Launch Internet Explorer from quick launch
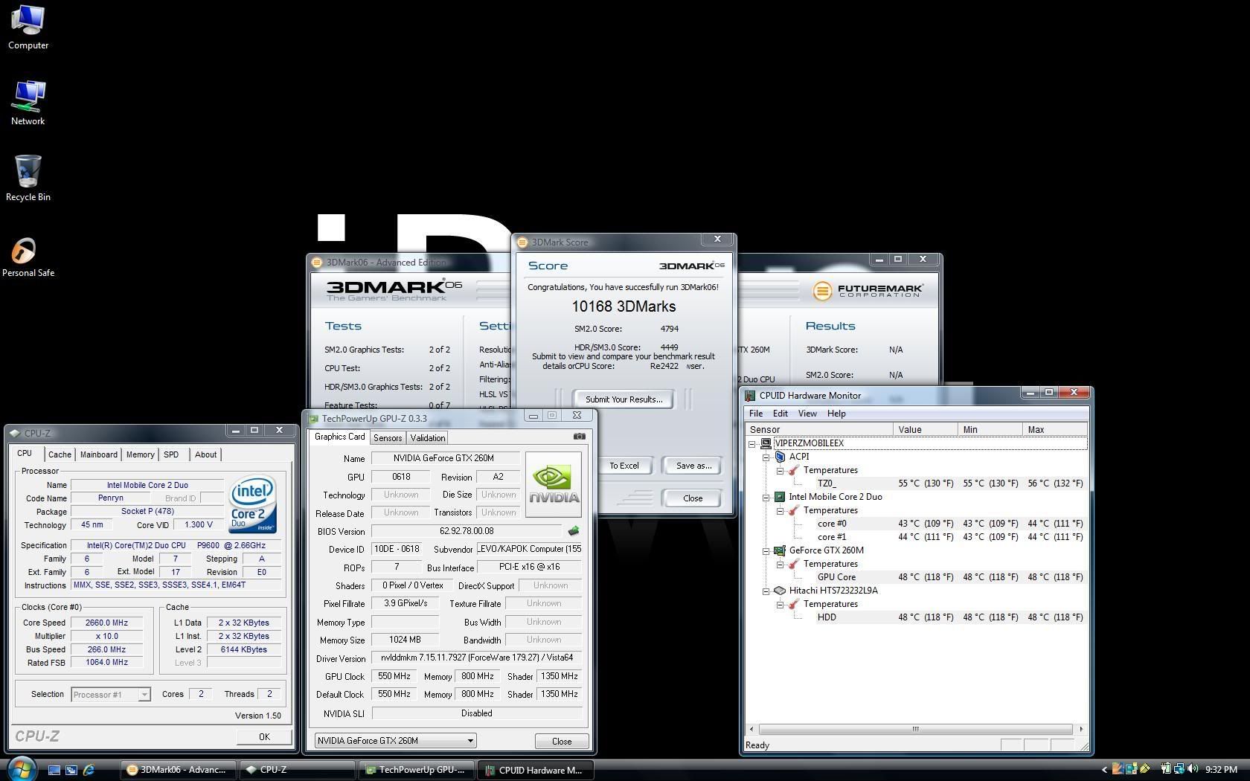The height and width of the screenshot is (781, 1250). [x=89, y=770]
